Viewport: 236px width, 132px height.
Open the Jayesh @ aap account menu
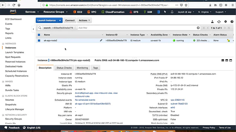(186, 12)
